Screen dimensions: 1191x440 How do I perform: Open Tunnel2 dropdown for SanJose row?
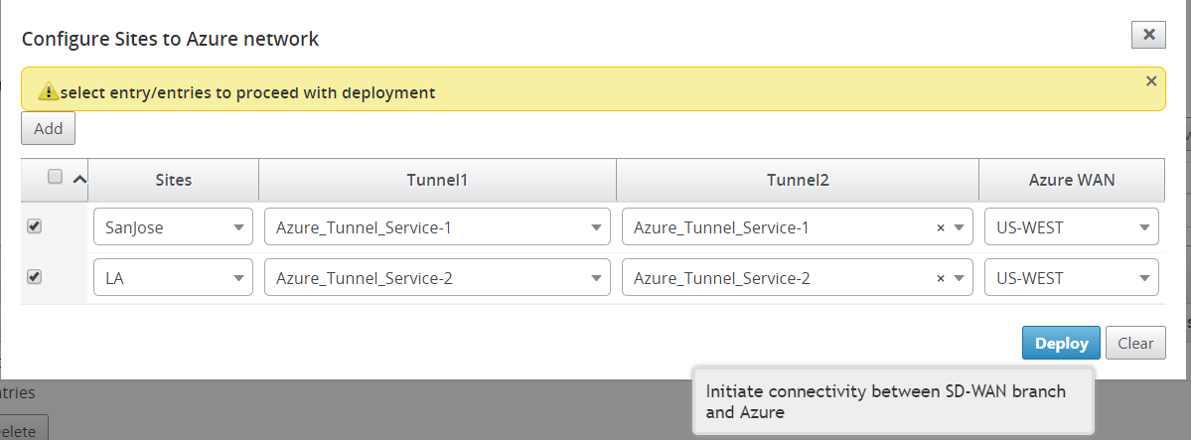[798, 226]
